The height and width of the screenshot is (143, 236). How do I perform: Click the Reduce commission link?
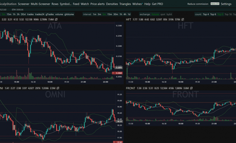point(198,4)
